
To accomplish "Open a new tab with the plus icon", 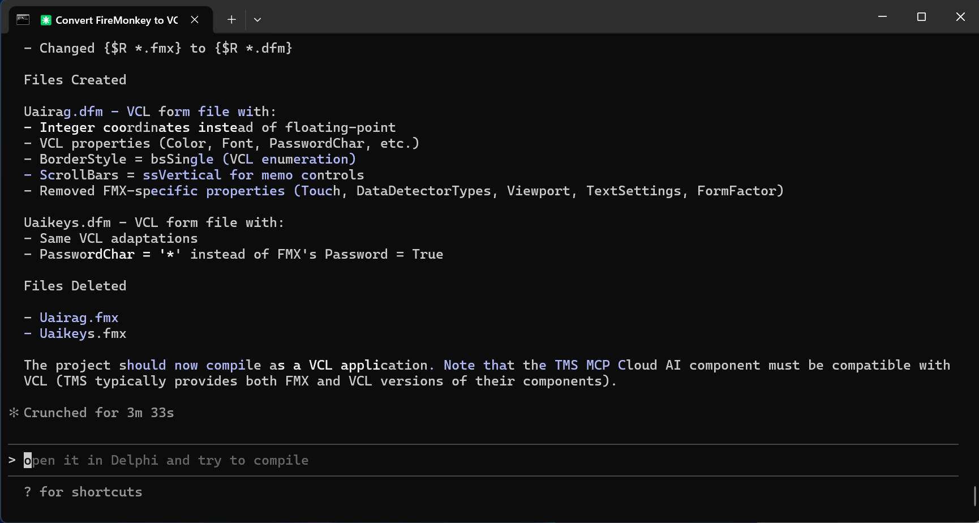I will pos(231,19).
